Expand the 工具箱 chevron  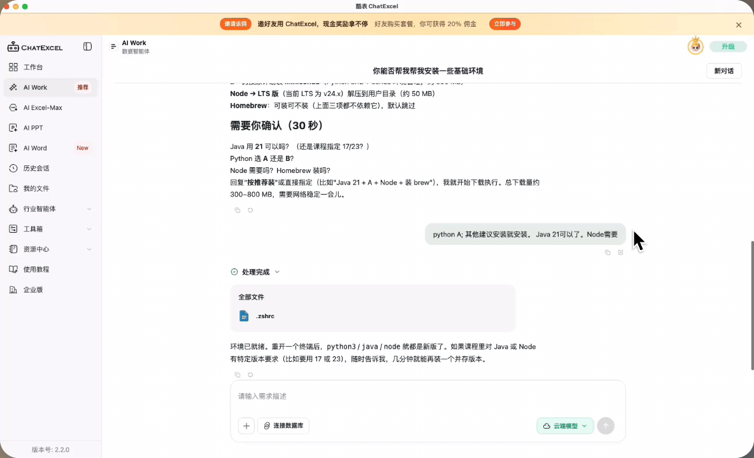click(89, 229)
